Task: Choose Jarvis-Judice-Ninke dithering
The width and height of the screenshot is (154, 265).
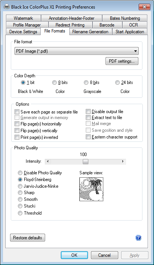Action: click(x=38, y=186)
